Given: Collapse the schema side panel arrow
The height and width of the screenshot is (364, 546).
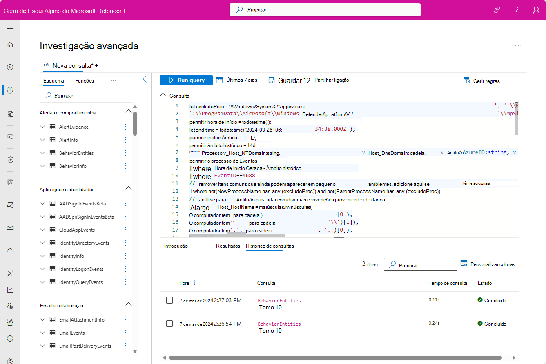Looking at the screenshot, I should click(x=145, y=80).
